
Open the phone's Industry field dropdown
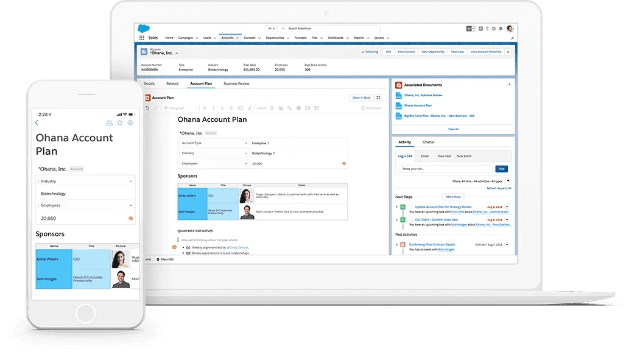click(x=130, y=182)
